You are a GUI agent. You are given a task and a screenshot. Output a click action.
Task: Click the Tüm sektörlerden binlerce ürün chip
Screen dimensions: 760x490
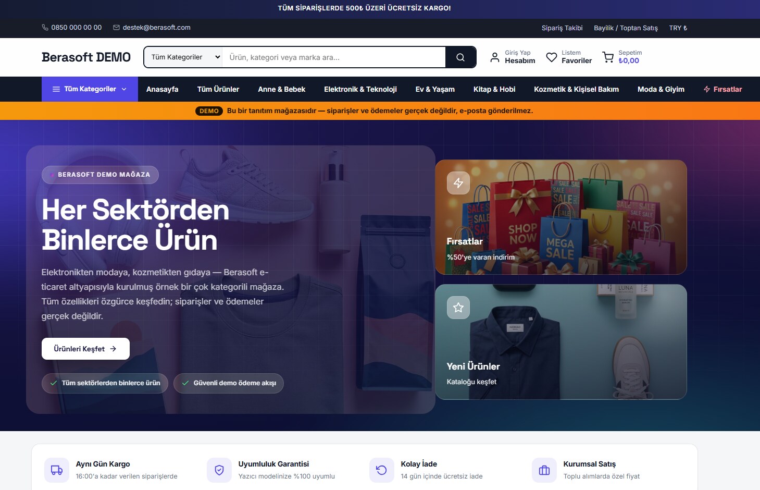click(105, 383)
